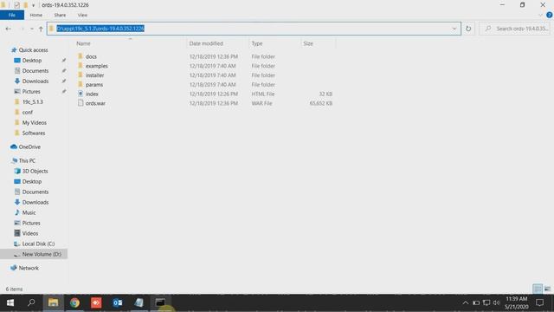Open the Action Center notifications icon

click(539, 302)
